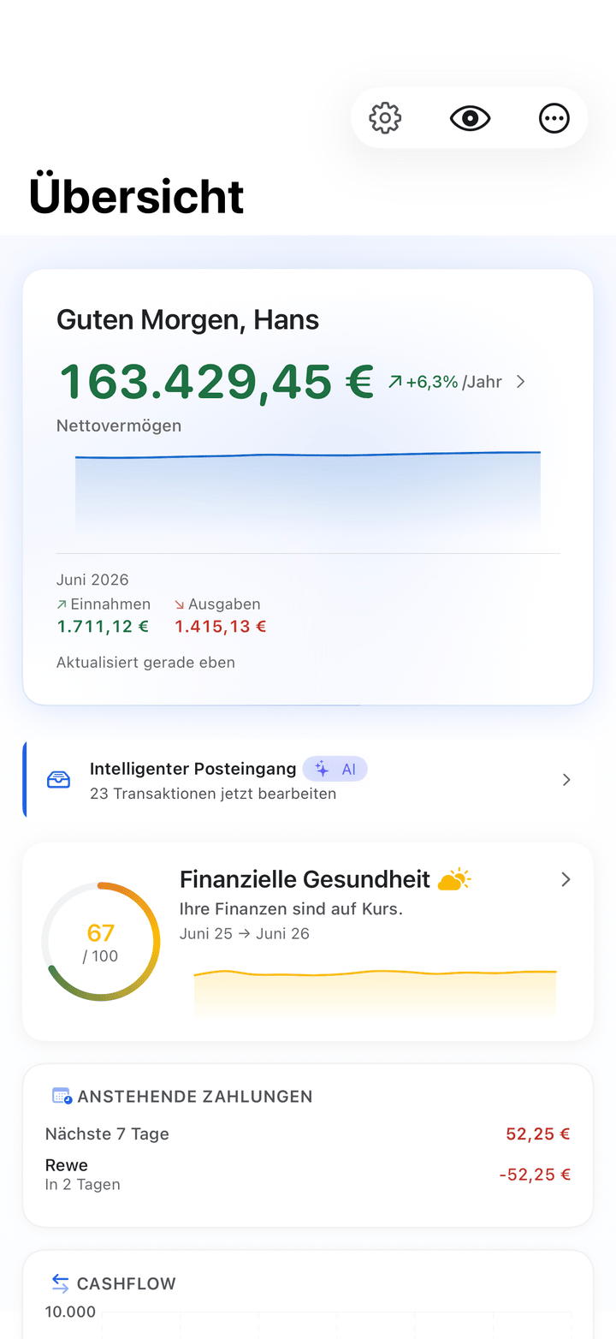Viewport: 616px width, 1339px height.
Task: Open the Rewe upcoming payment
Action: [x=308, y=1175]
